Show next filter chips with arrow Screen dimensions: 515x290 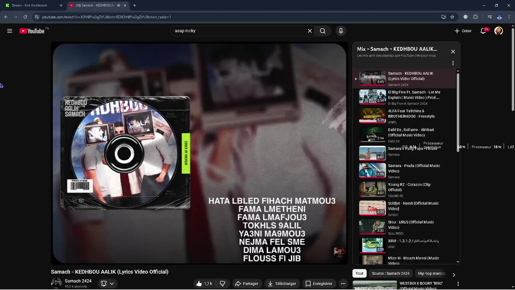tap(454, 275)
